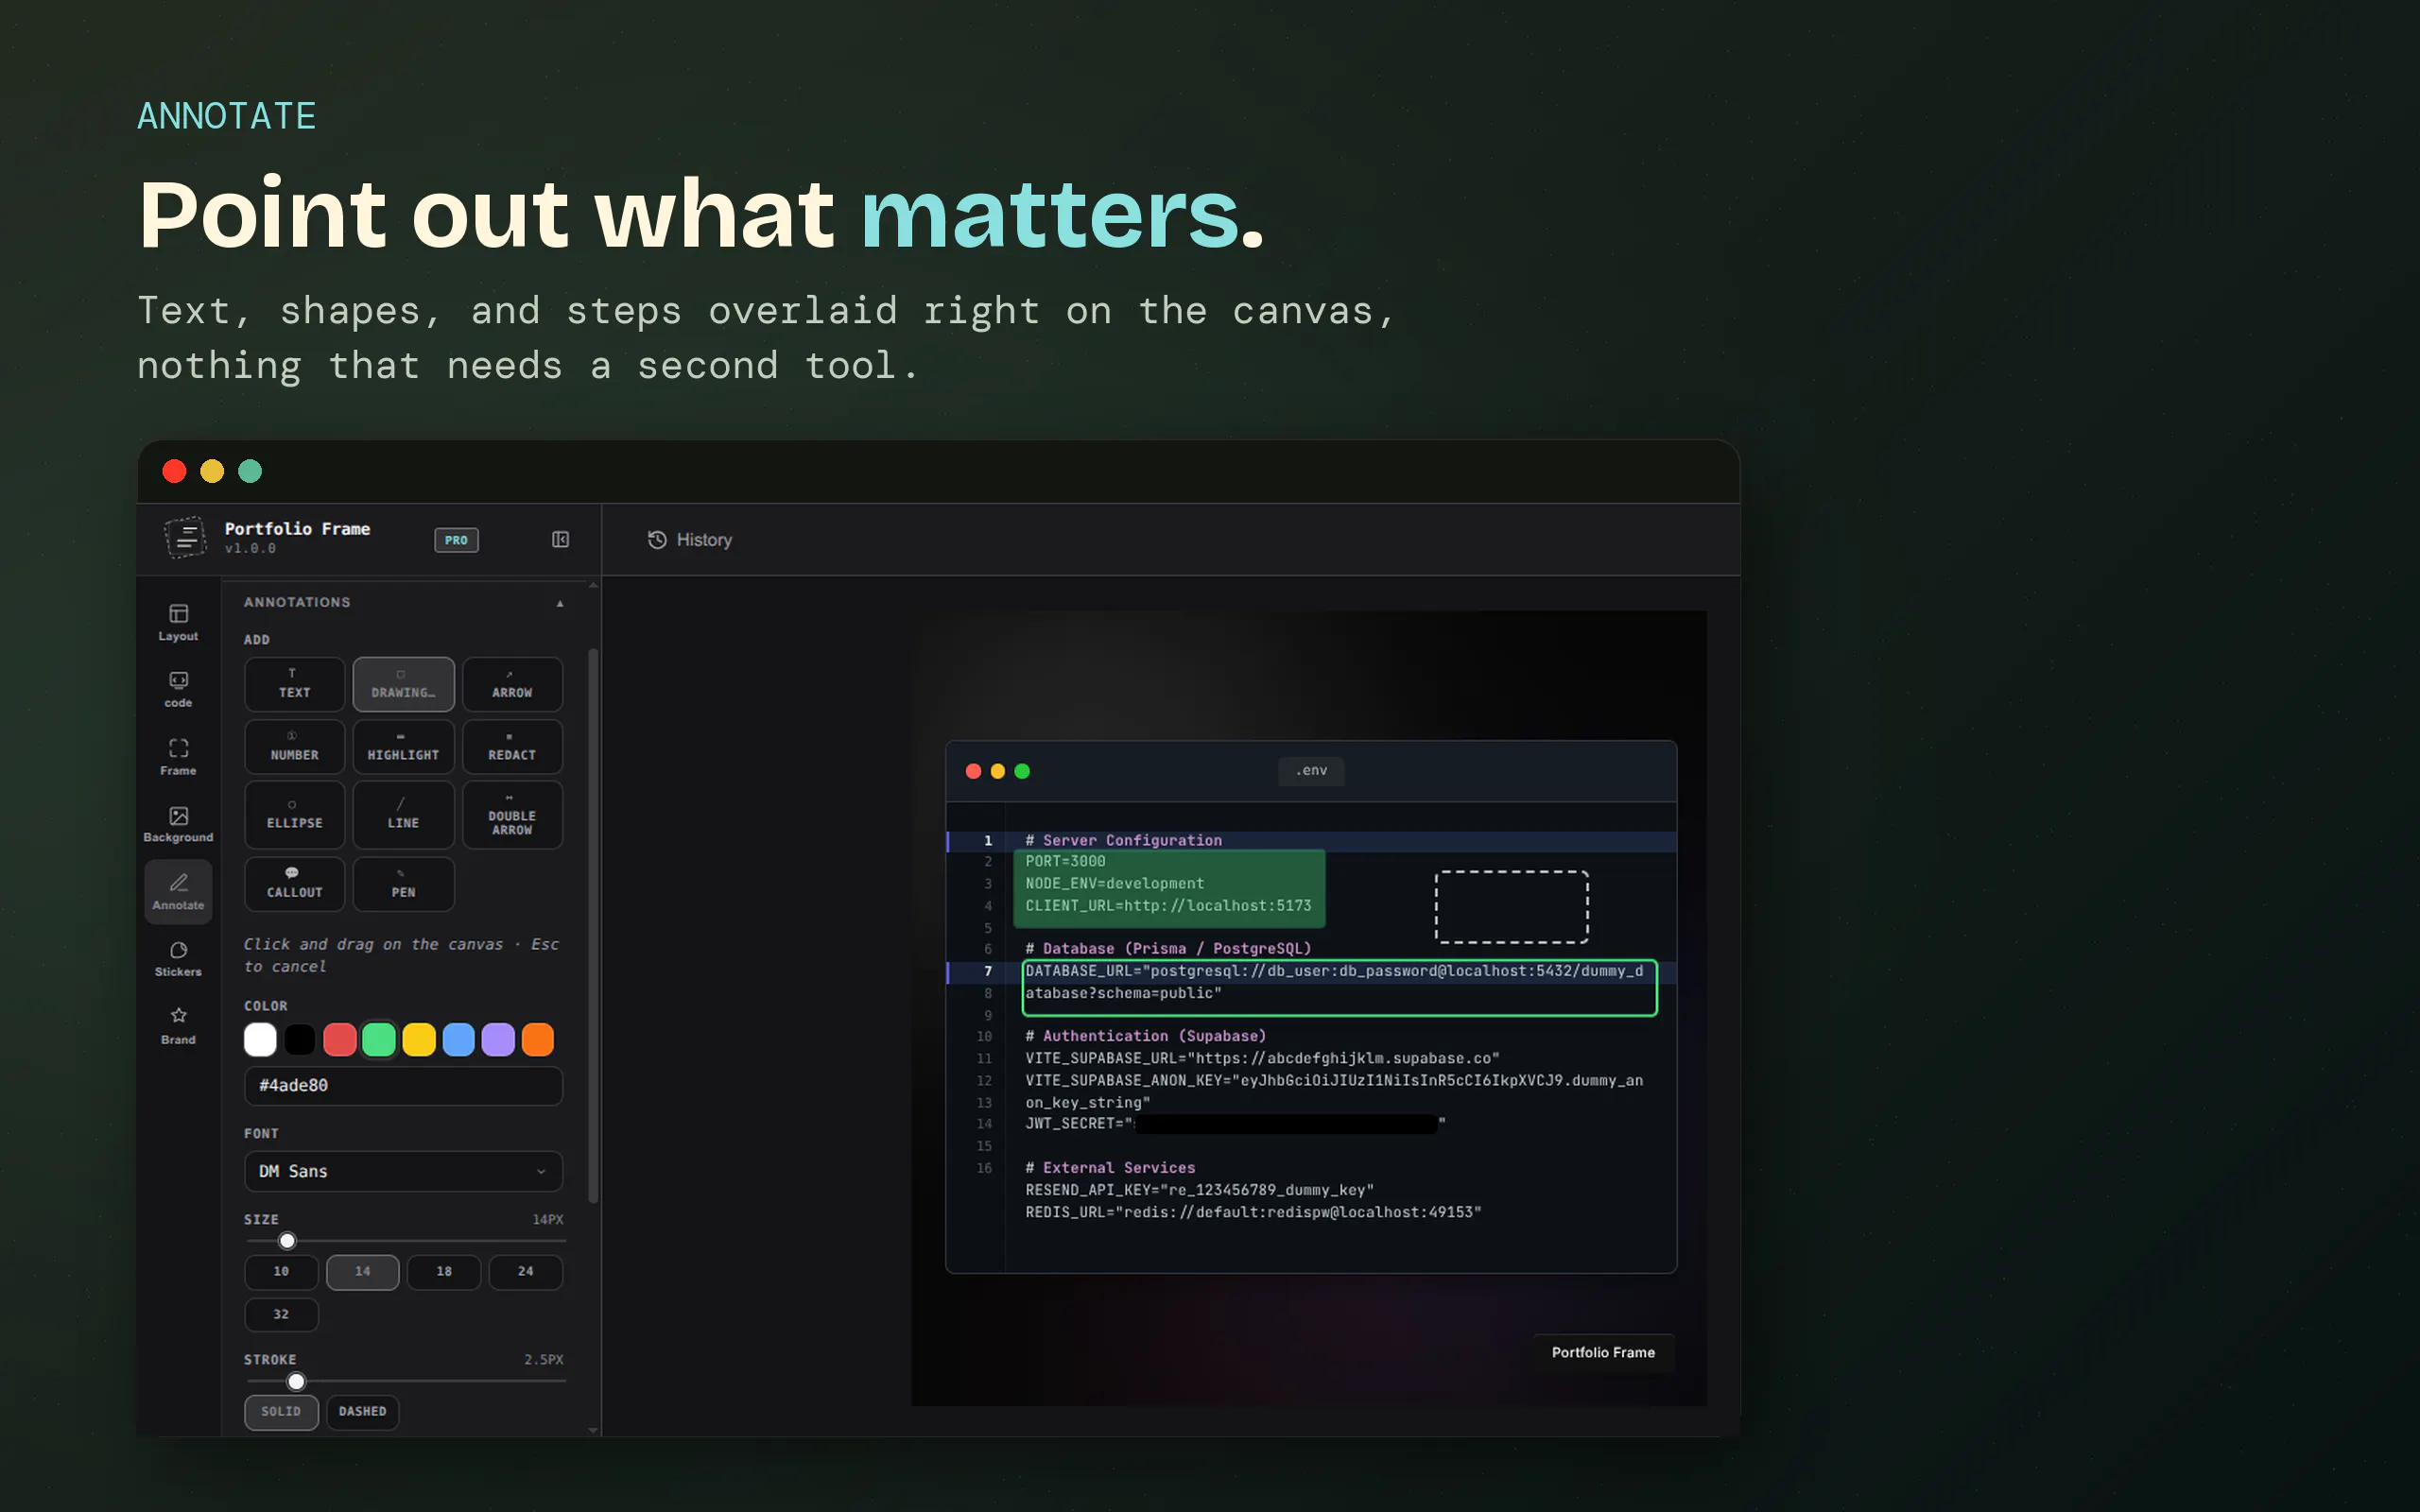The image size is (2420, 1512).
Task: Click the '# Database (Prisma / PostgreSQL)' comment
Action: 1168,949
